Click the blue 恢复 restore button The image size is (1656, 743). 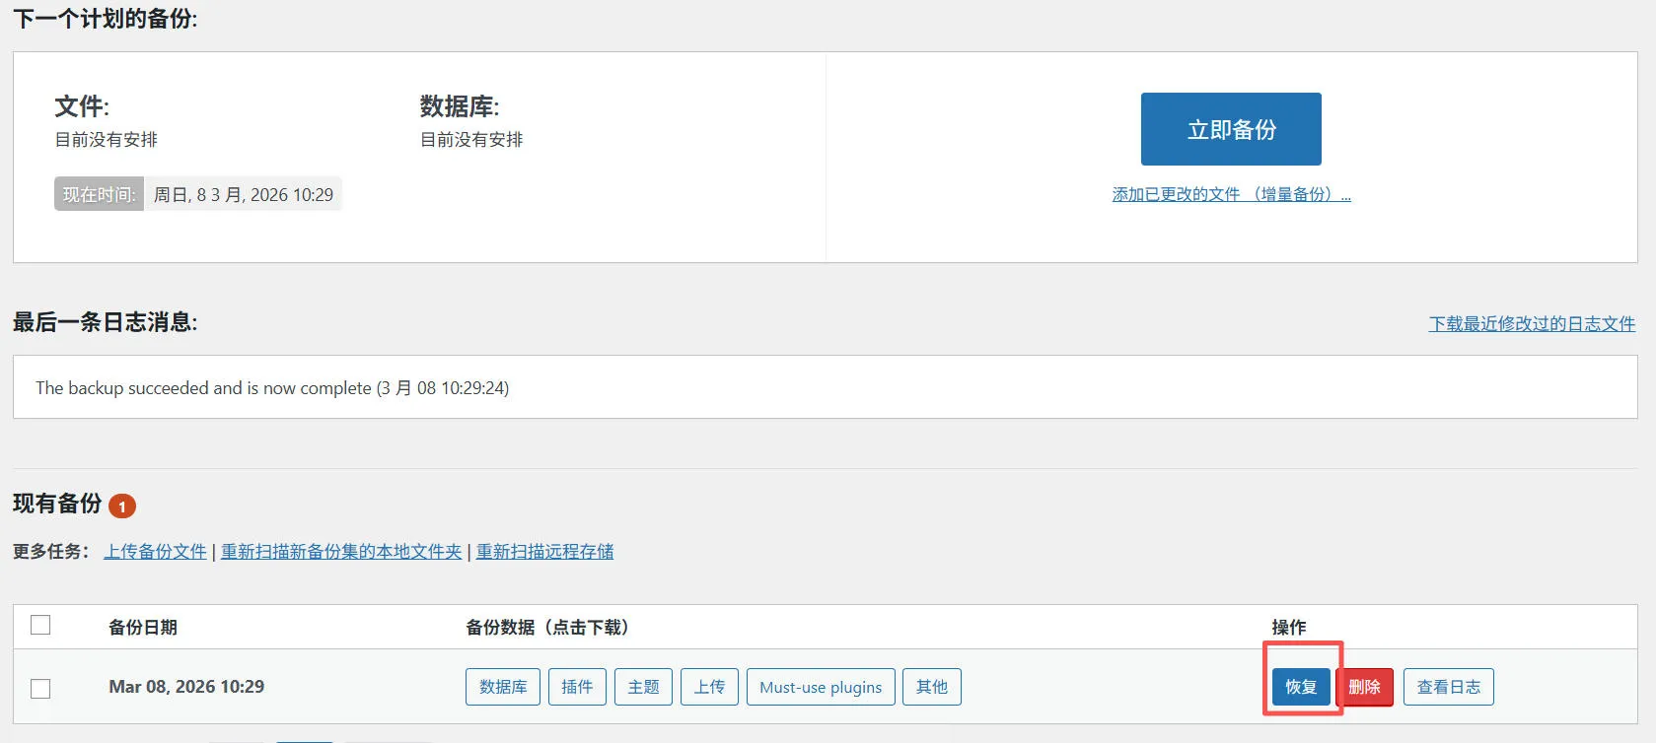pos(1301,687)
